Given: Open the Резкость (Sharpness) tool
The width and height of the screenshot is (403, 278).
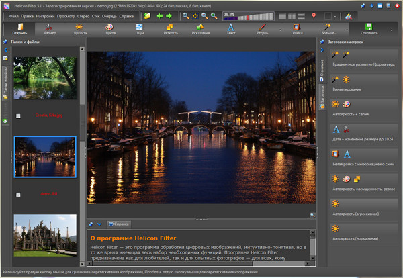Looking at the screenshot, I should point(170,29).
